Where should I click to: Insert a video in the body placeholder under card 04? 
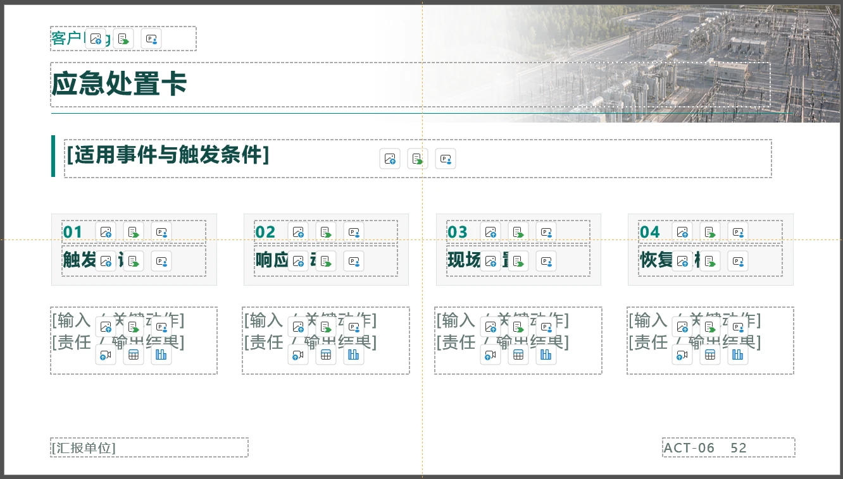682,355
